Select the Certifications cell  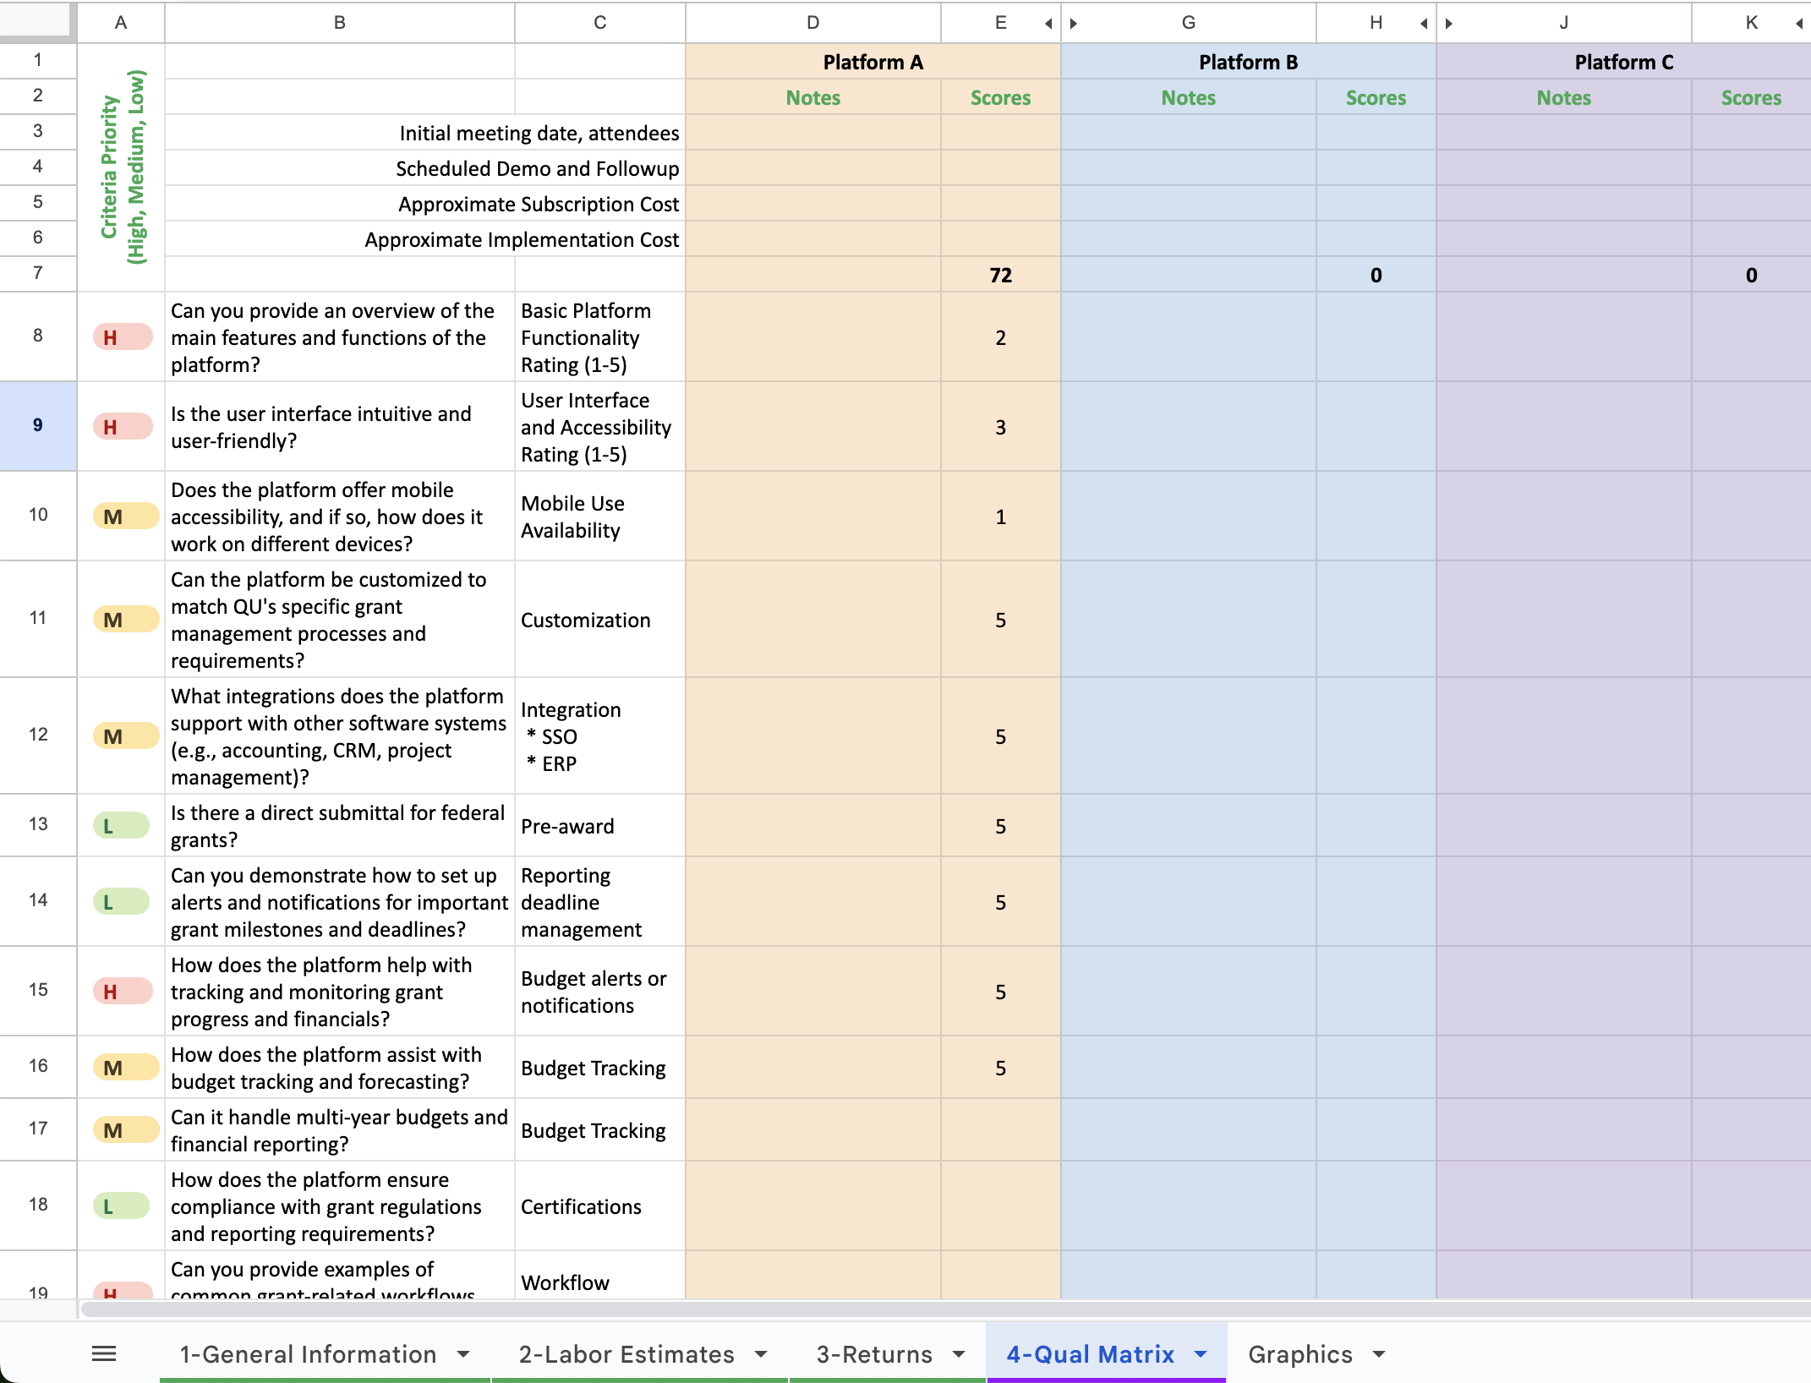pos(600,1206)
